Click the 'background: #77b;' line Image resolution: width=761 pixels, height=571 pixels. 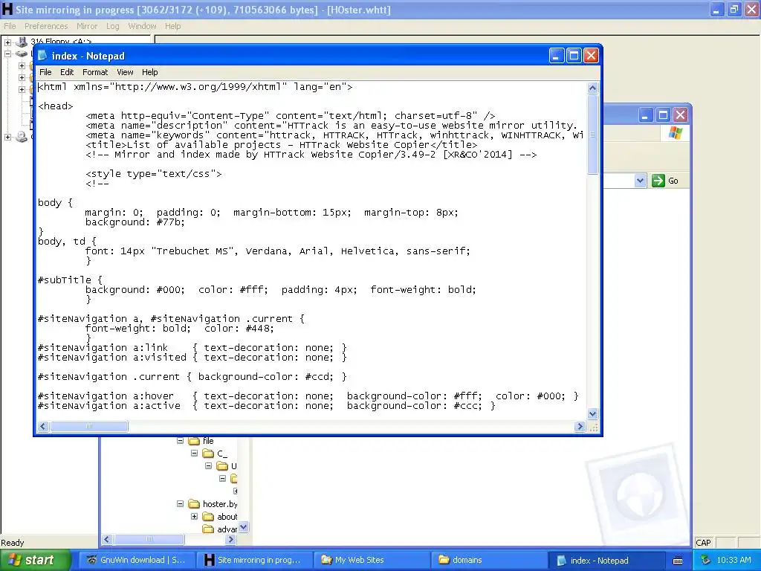[x=135, y=222]
